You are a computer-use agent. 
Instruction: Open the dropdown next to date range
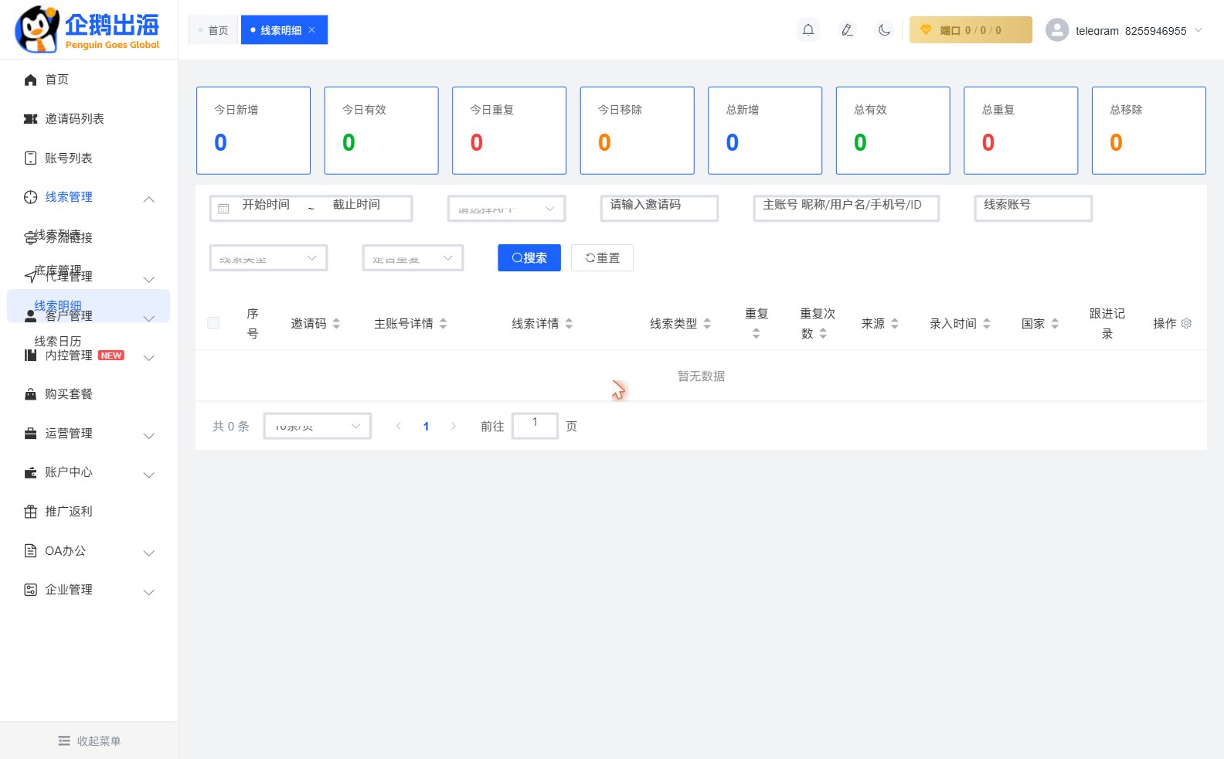[506, 209]
